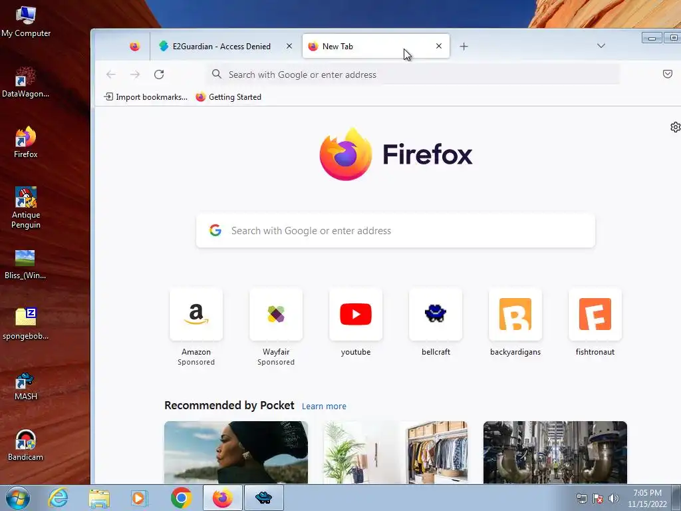Open the fishtronaut shortcut tile

pyautogui.click(x=595, y=323)
